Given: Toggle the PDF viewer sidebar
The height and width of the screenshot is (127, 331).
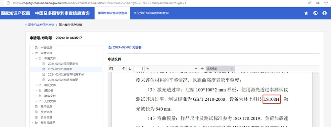Looking at the screenshot, I should point(111,69).
